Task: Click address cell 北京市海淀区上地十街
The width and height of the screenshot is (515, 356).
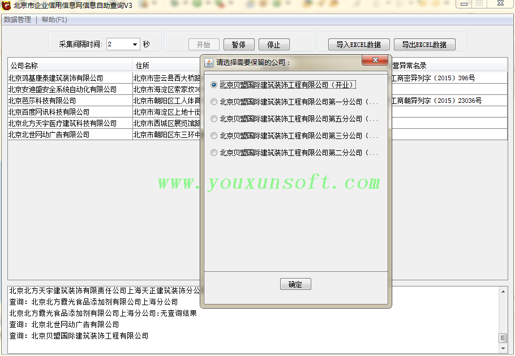Action: pos(166,112)
